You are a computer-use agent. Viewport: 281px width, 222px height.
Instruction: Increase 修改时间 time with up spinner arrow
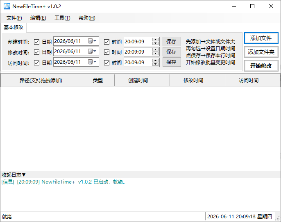pyautogui.click(x=156, y=50)
